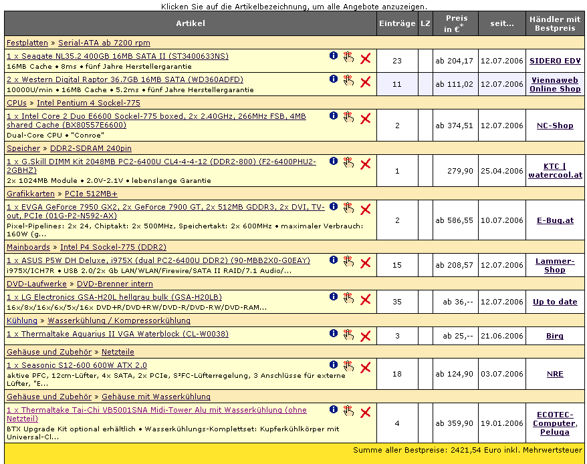
Task: Show info for ASUS P5W DH Deluxe
Action: (334, 260)
